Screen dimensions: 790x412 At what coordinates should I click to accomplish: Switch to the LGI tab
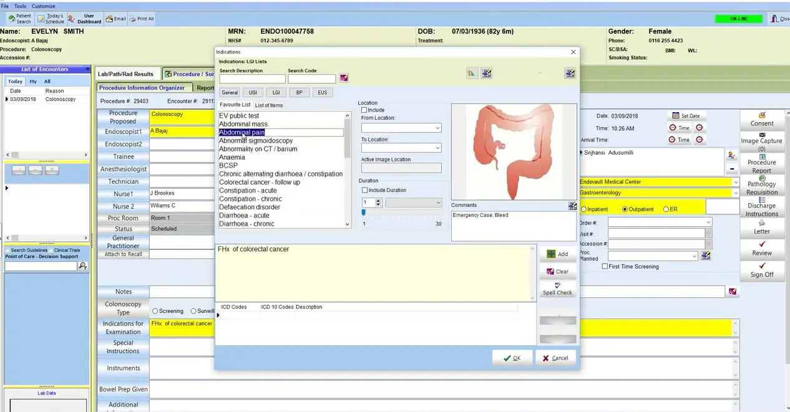275,92
